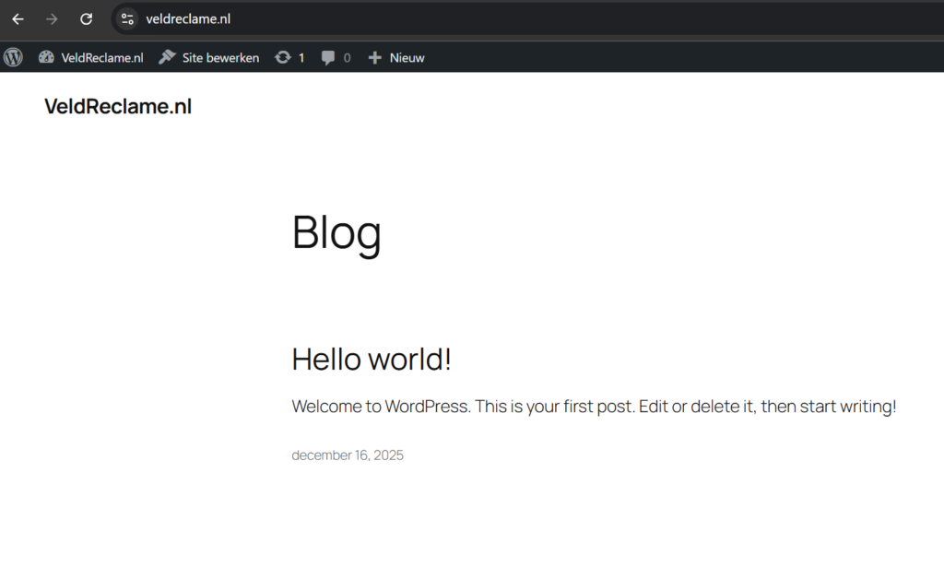Click Site bewerken in the admin bar
Image resolution: width=944 pixels, height=579 pixels.
[219, 57]
